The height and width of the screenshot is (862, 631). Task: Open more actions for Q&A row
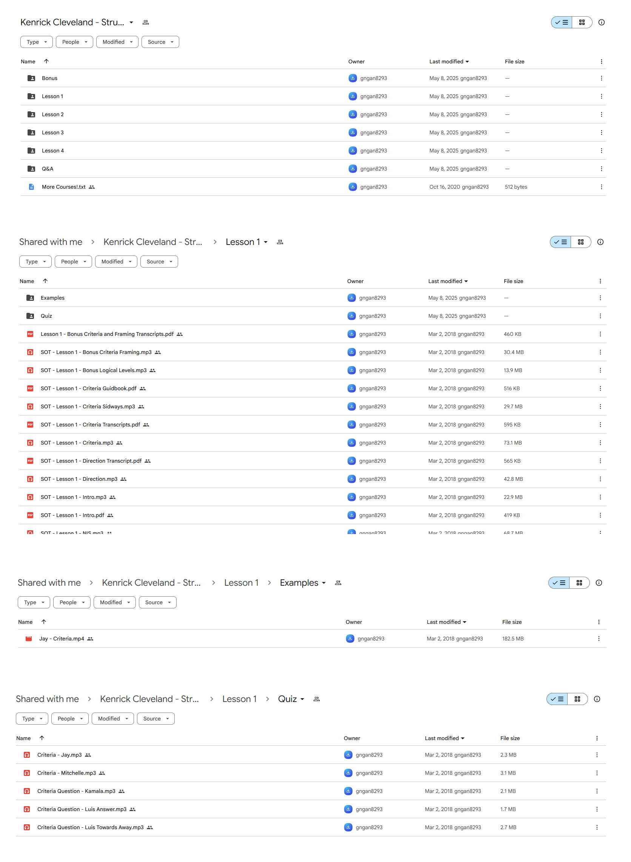pyautogui.click(x=601, y=168)
